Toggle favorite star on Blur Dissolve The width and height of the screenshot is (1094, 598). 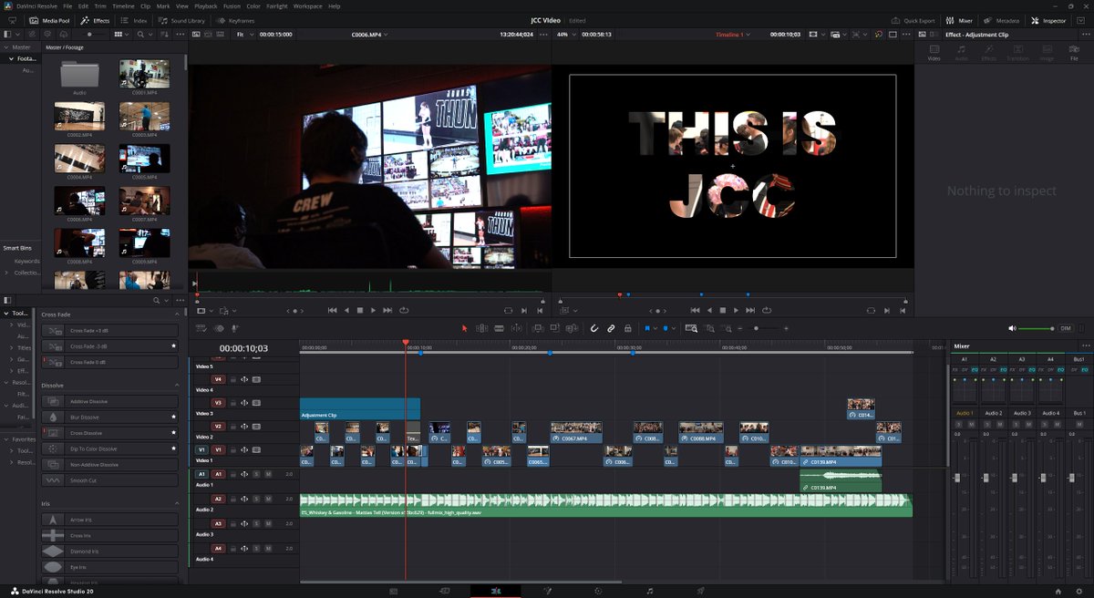pyautogui.click(x=173, y=417)
